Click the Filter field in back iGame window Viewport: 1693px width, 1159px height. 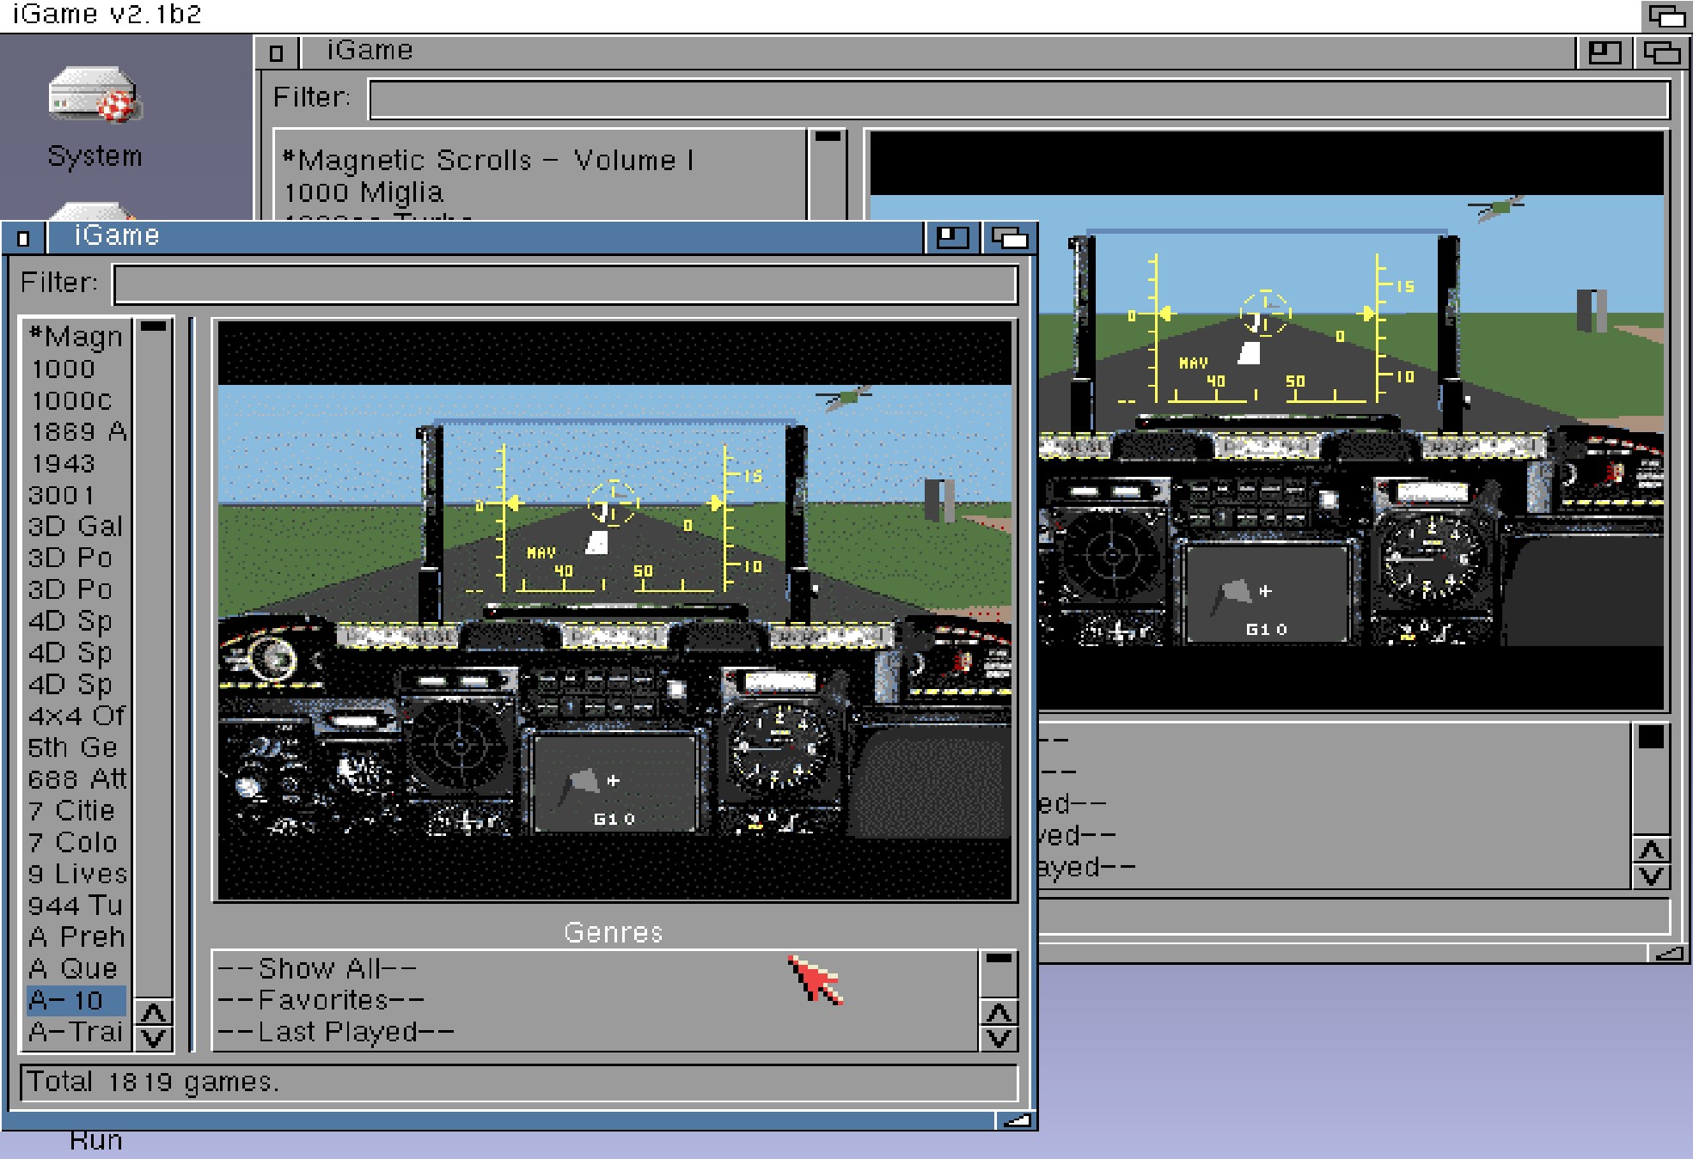click(1018, 99)
